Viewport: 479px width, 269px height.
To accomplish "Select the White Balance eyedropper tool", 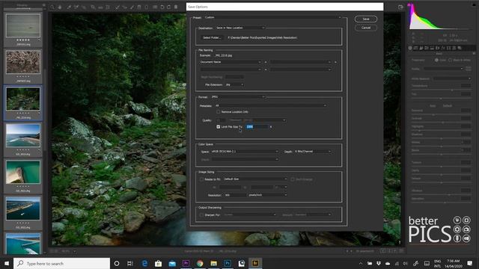I will point(69,7).
